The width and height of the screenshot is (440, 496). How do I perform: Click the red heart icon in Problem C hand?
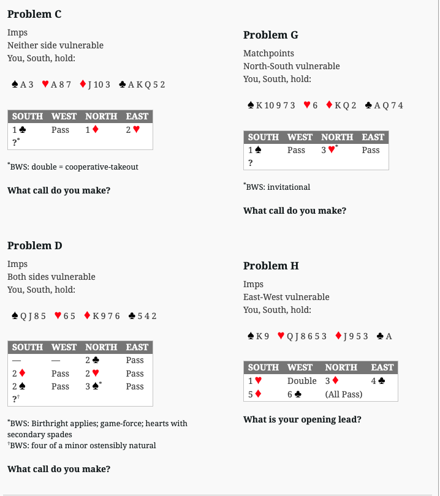pos(45,84)
